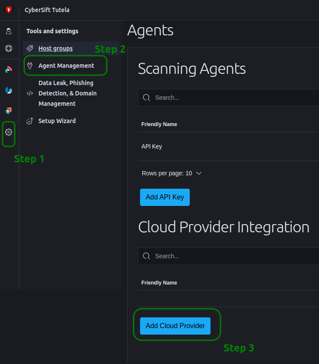Open the pink and green dashboard sidebar icon
The image size is (319, 364).
pyautogui.click(x=9, y=70)
